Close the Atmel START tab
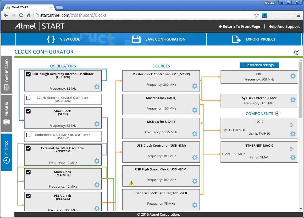The image size is (304, 218). (x=51, y=8)
